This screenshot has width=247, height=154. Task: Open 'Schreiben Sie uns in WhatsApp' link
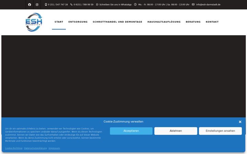[x=116, y=4]
